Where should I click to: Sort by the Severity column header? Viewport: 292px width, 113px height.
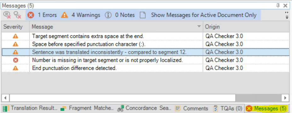[x=13, y=27]
